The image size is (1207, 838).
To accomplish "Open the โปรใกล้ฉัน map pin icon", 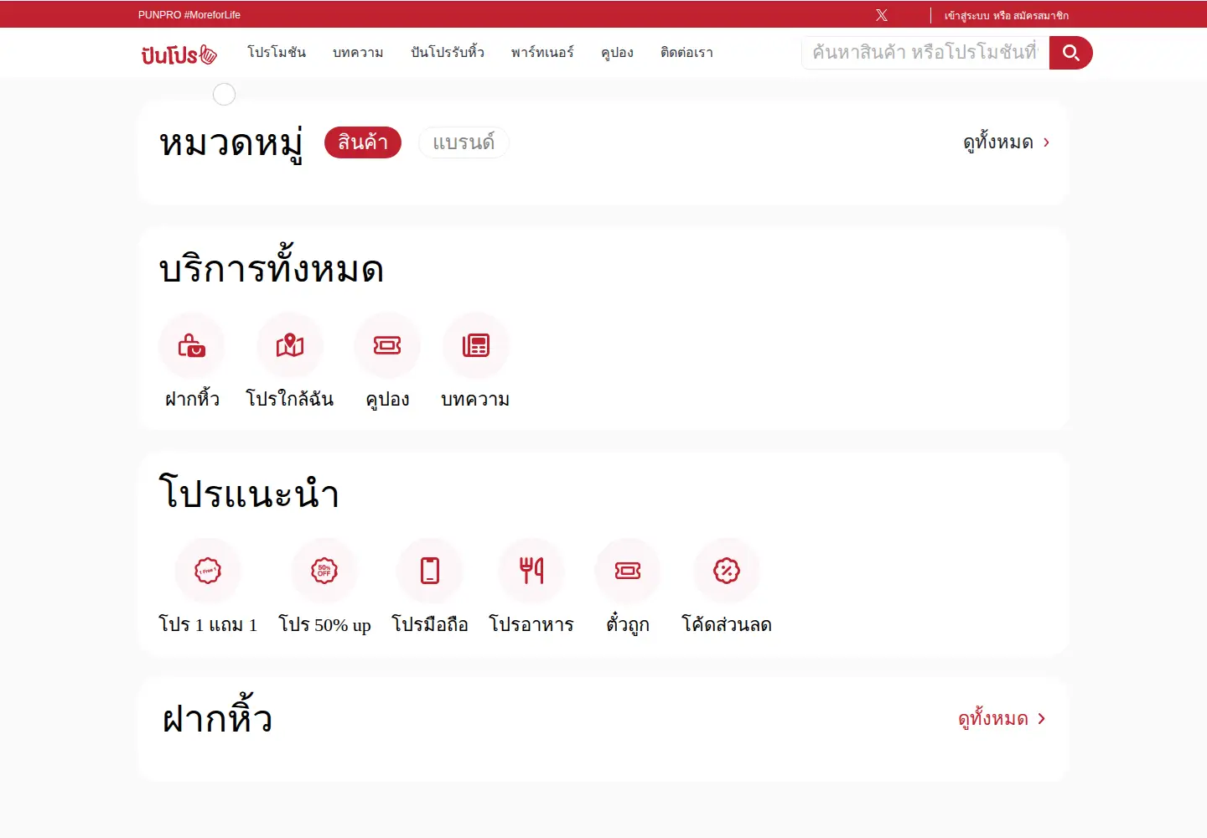I will click(x=290, y=345).
